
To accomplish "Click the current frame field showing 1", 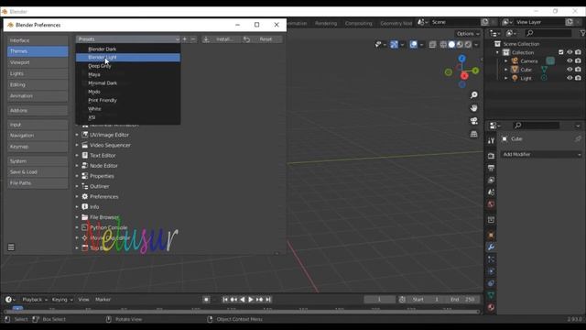I will tap(379, 300).
